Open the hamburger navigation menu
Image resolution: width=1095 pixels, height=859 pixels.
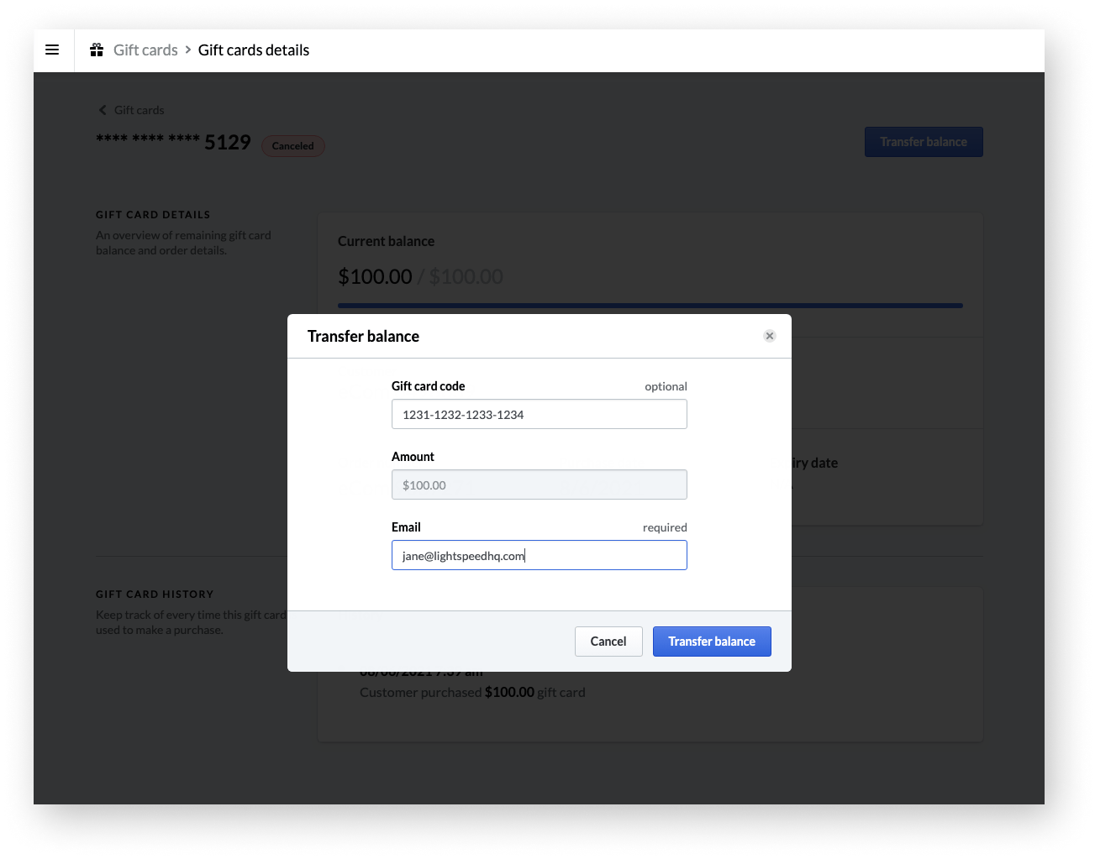coord(52,50)
